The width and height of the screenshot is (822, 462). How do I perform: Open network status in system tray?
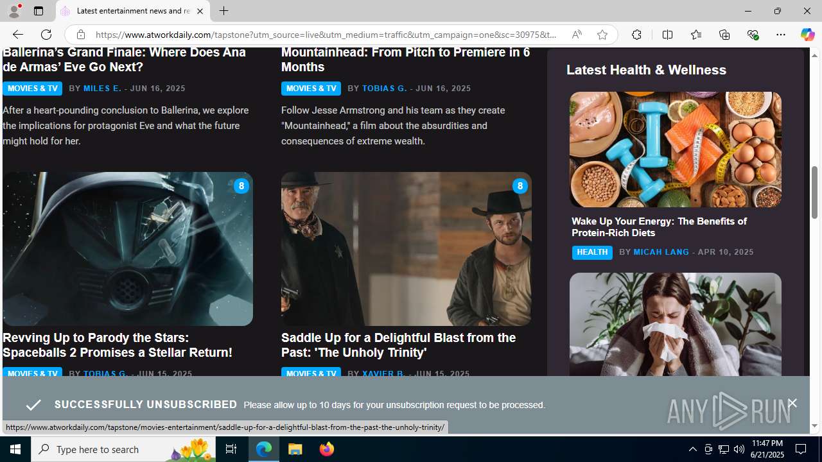[724, 449]
